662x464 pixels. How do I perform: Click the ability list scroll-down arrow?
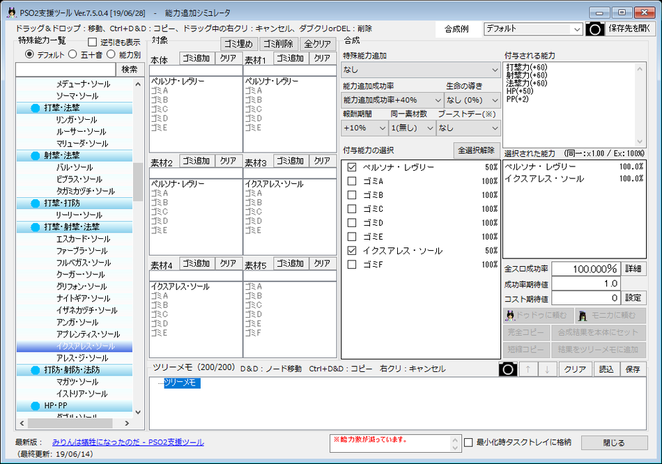tap(138, 412)
